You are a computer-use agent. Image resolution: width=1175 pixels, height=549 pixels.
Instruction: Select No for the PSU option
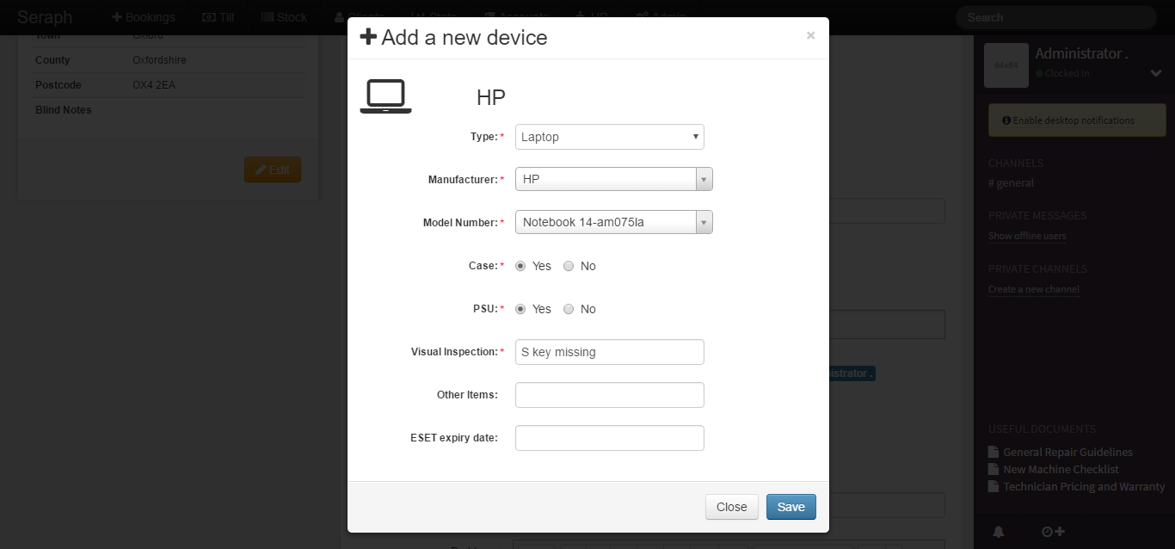(569, 310)
